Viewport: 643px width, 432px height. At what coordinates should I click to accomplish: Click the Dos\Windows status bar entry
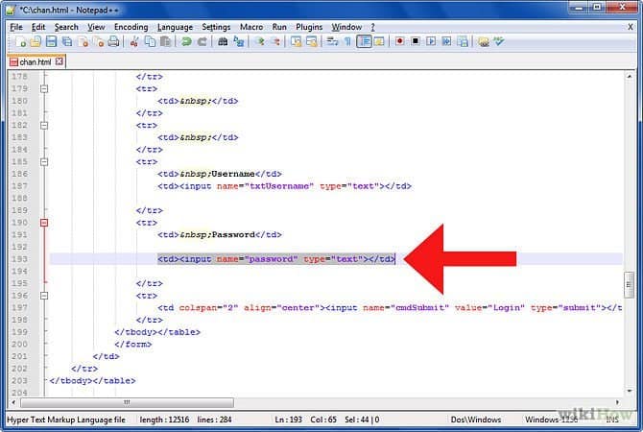pos(476,420)
